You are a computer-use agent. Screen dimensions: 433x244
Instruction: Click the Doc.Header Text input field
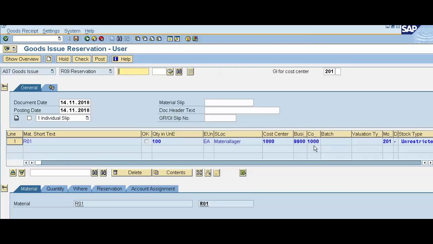[242, 110]
